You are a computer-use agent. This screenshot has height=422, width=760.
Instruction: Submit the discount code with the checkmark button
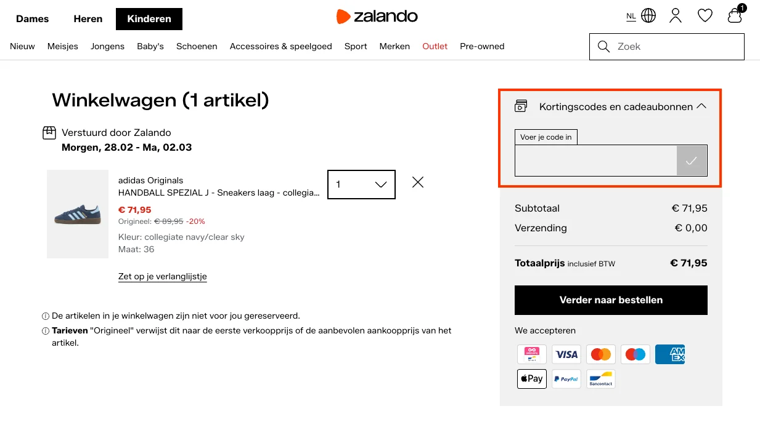692,160
